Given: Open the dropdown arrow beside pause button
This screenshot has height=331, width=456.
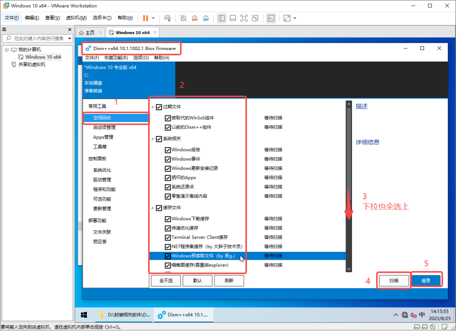Looking at the screenshot, I should pyautogui.click(x=153, y=18).
